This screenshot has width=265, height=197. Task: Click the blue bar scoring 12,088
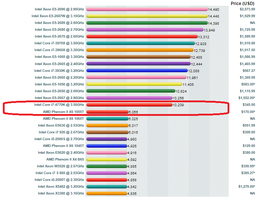[137, 71]
